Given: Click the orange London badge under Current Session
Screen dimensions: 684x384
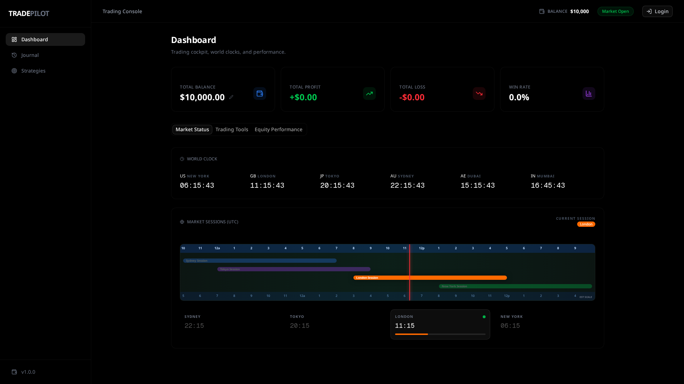Looking at the screenshot, I should 586,224.
